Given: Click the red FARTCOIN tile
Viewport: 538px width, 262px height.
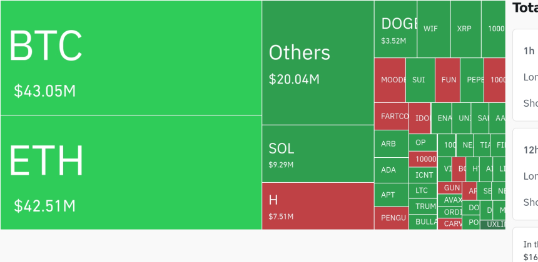Looking at the screenshot, I should coord(392,116).
